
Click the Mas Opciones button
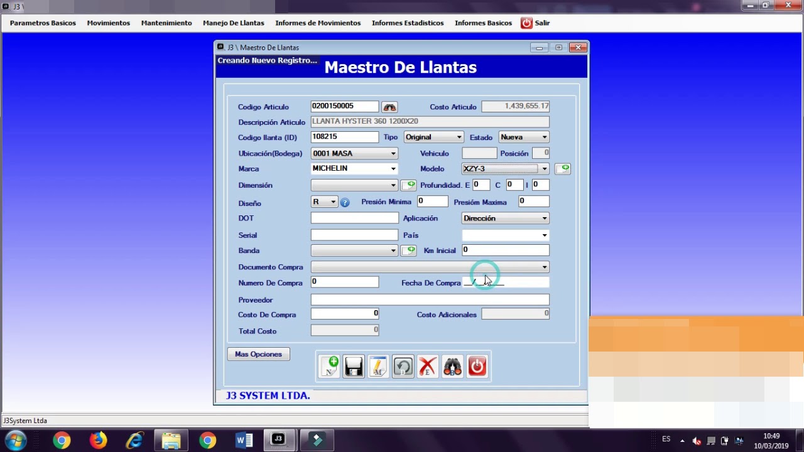pos(258,355)
